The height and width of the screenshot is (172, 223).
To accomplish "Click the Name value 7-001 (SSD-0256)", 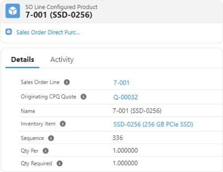I will 137,111.
